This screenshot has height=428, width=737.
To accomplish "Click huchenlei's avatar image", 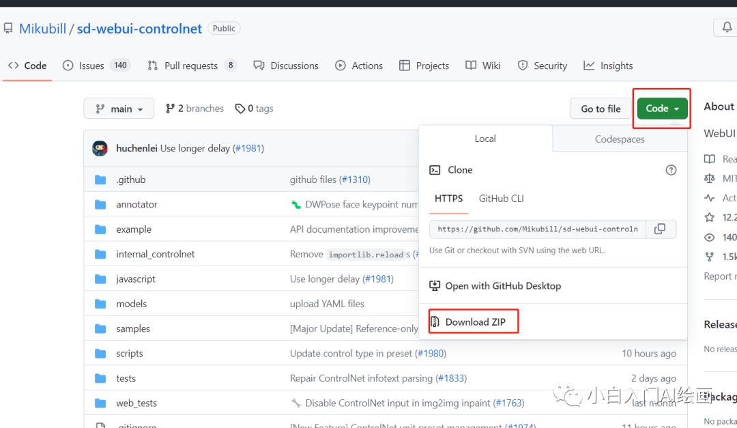I will (100, 148).
